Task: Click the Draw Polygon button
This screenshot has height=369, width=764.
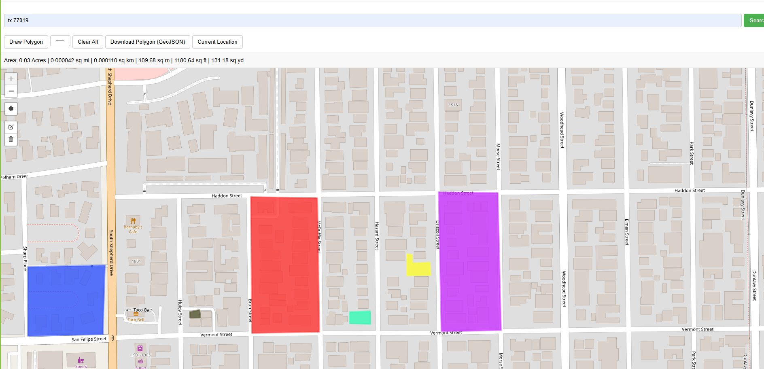Action: pos(25,42)
